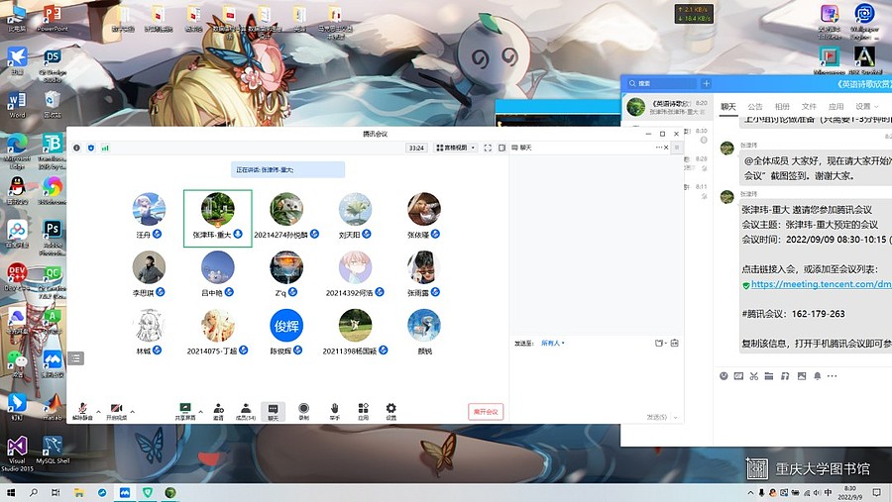Open the Apps icon in meeting toolbar
Image resolution: width=892 pixels, height=502 pixels.
363,411
